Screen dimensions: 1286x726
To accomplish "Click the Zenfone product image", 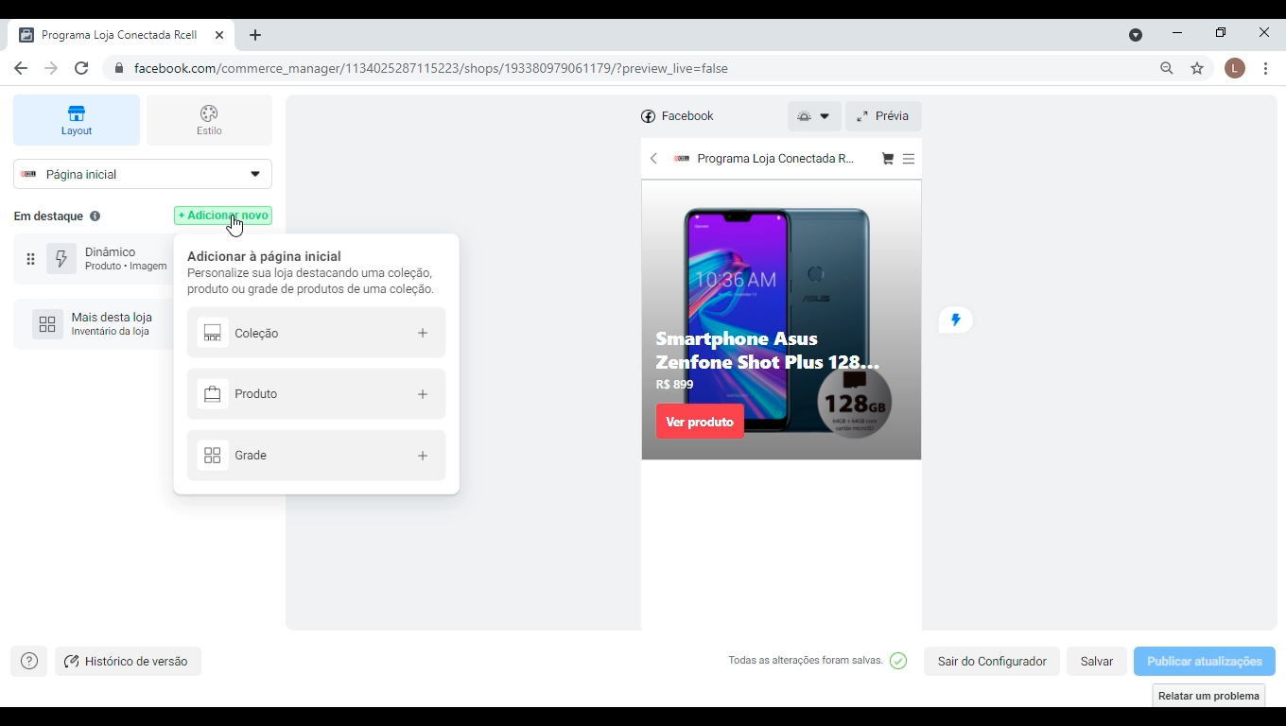I will [x=781, y=320].
